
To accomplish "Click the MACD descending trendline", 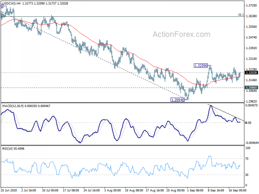I will [x=226, y=113].
